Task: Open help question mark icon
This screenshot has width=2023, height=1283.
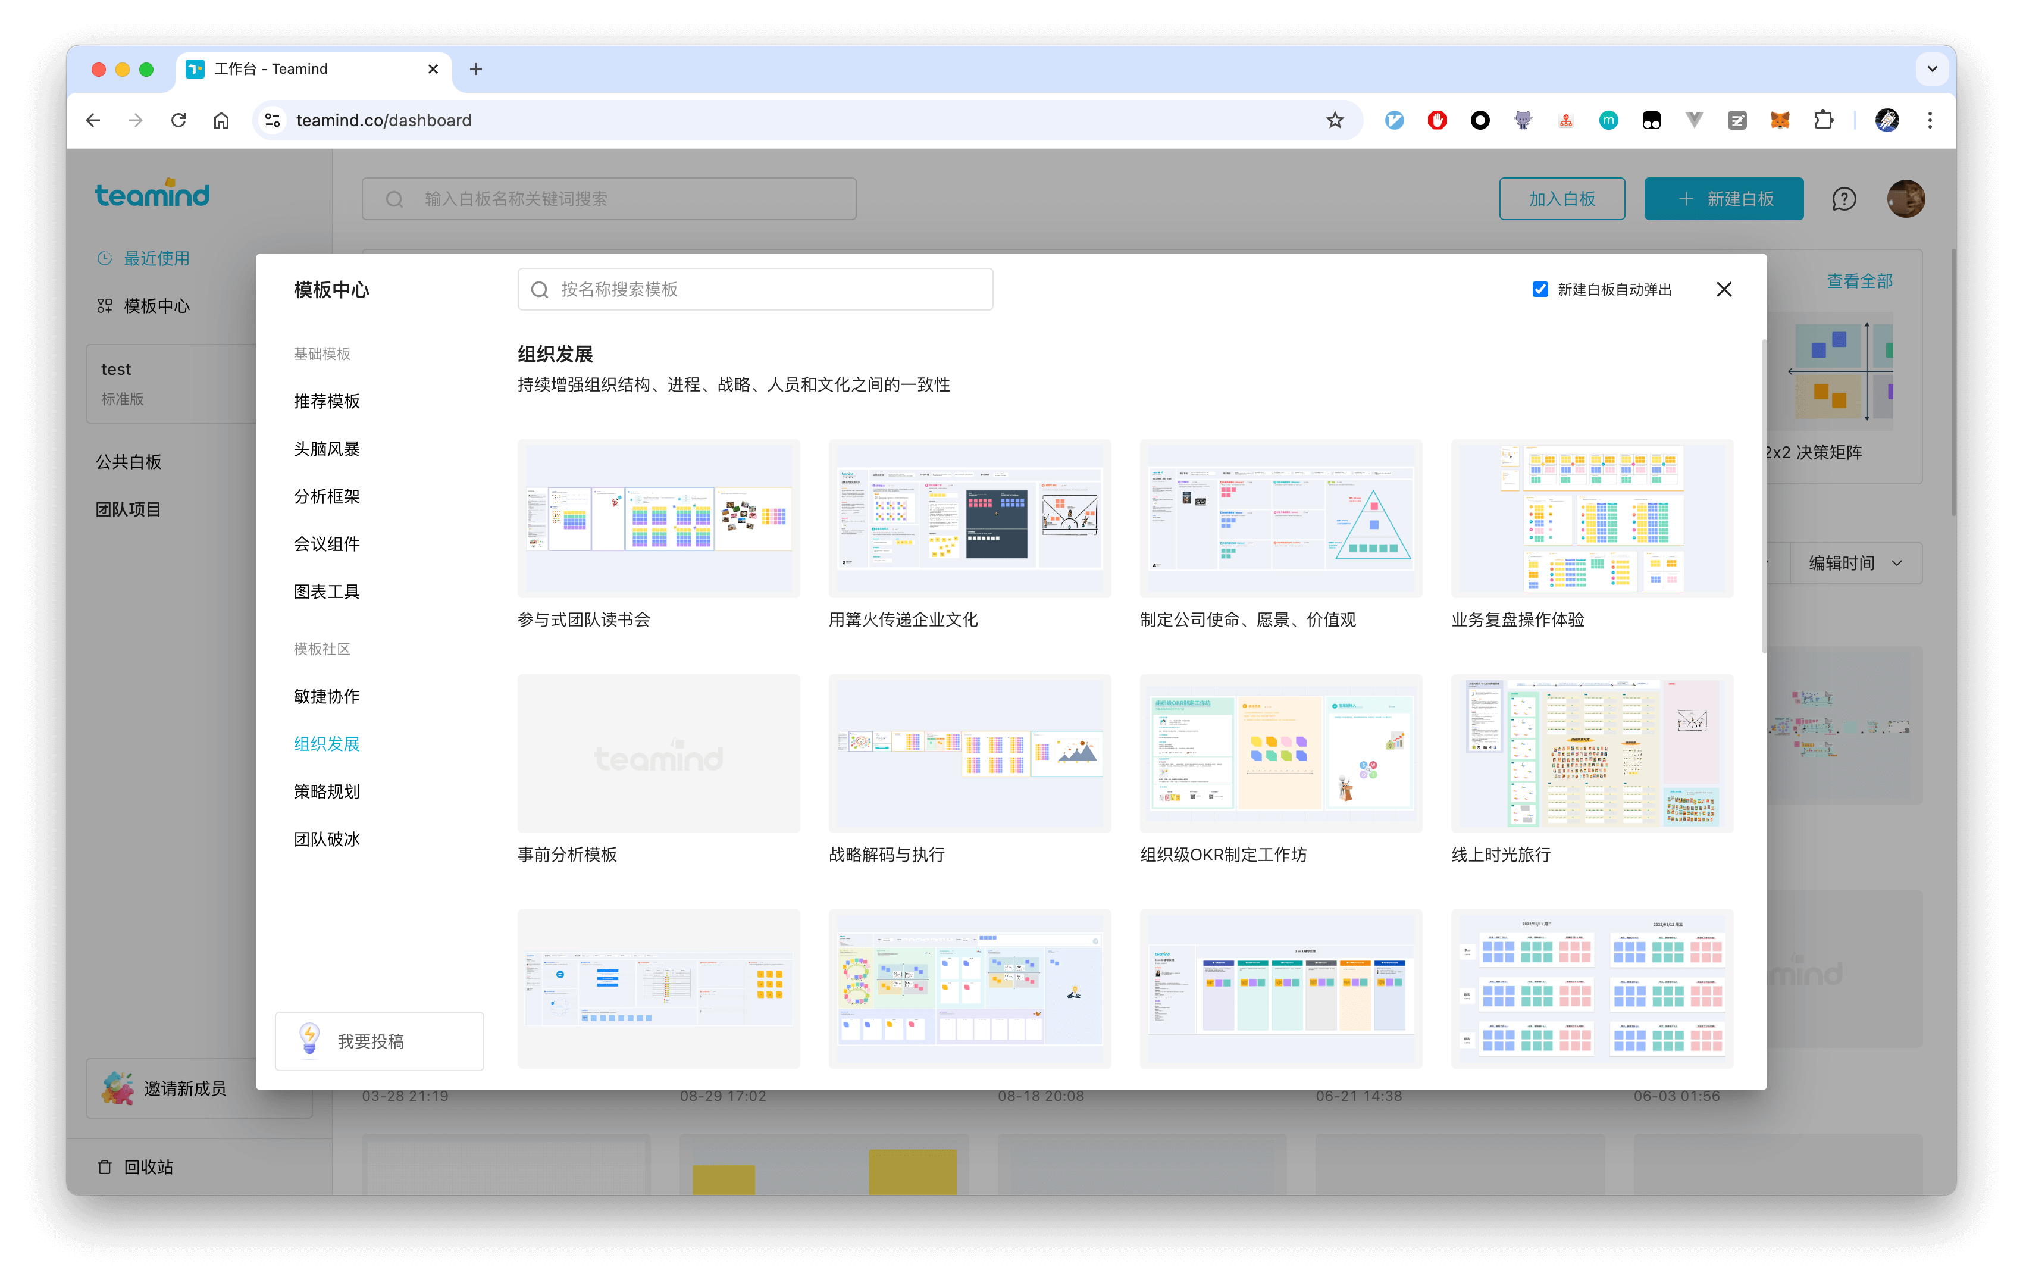Action: tap(1843, 199)
